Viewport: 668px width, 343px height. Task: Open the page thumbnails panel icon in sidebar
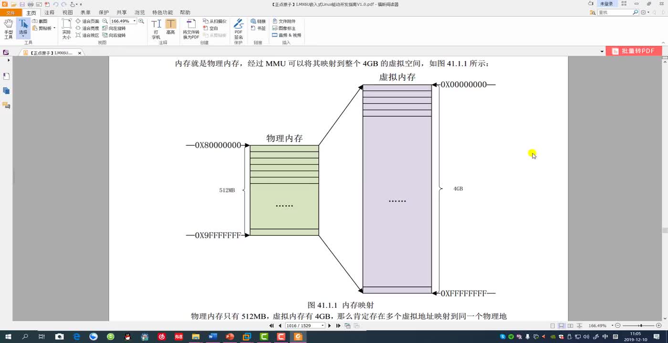coord(6,76)
